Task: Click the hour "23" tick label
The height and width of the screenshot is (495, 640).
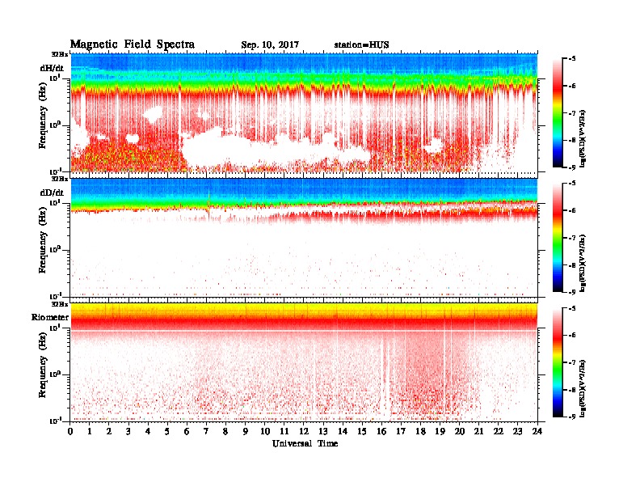Action: (x=517, y=431)
